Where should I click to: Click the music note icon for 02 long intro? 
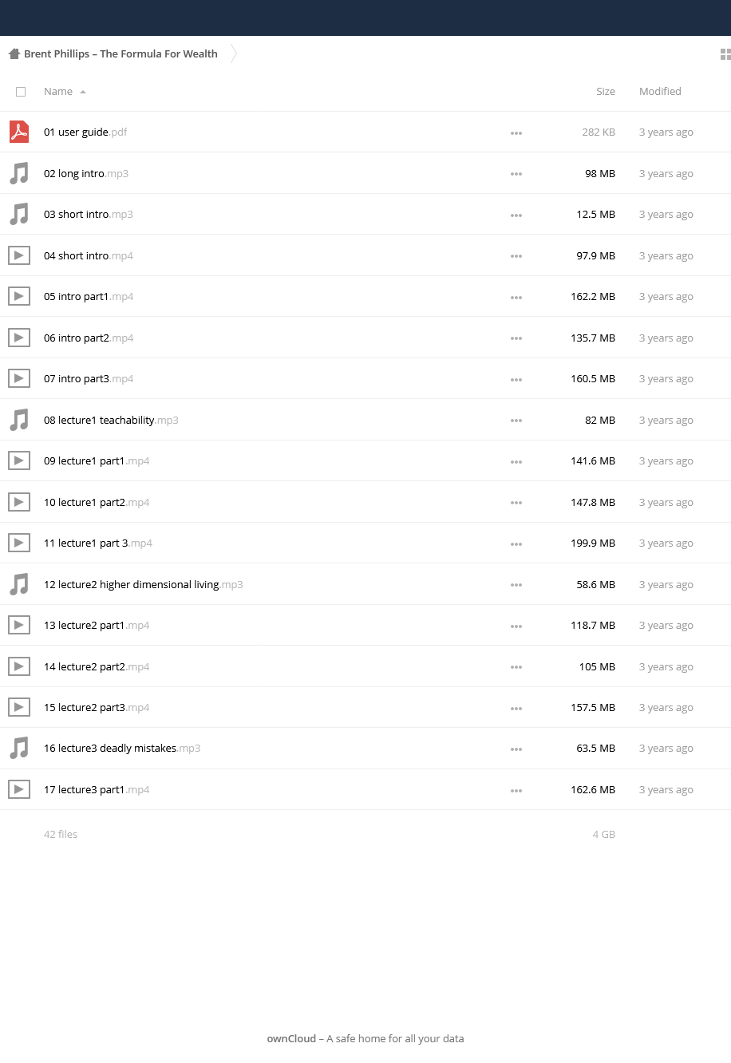point(19,173)
